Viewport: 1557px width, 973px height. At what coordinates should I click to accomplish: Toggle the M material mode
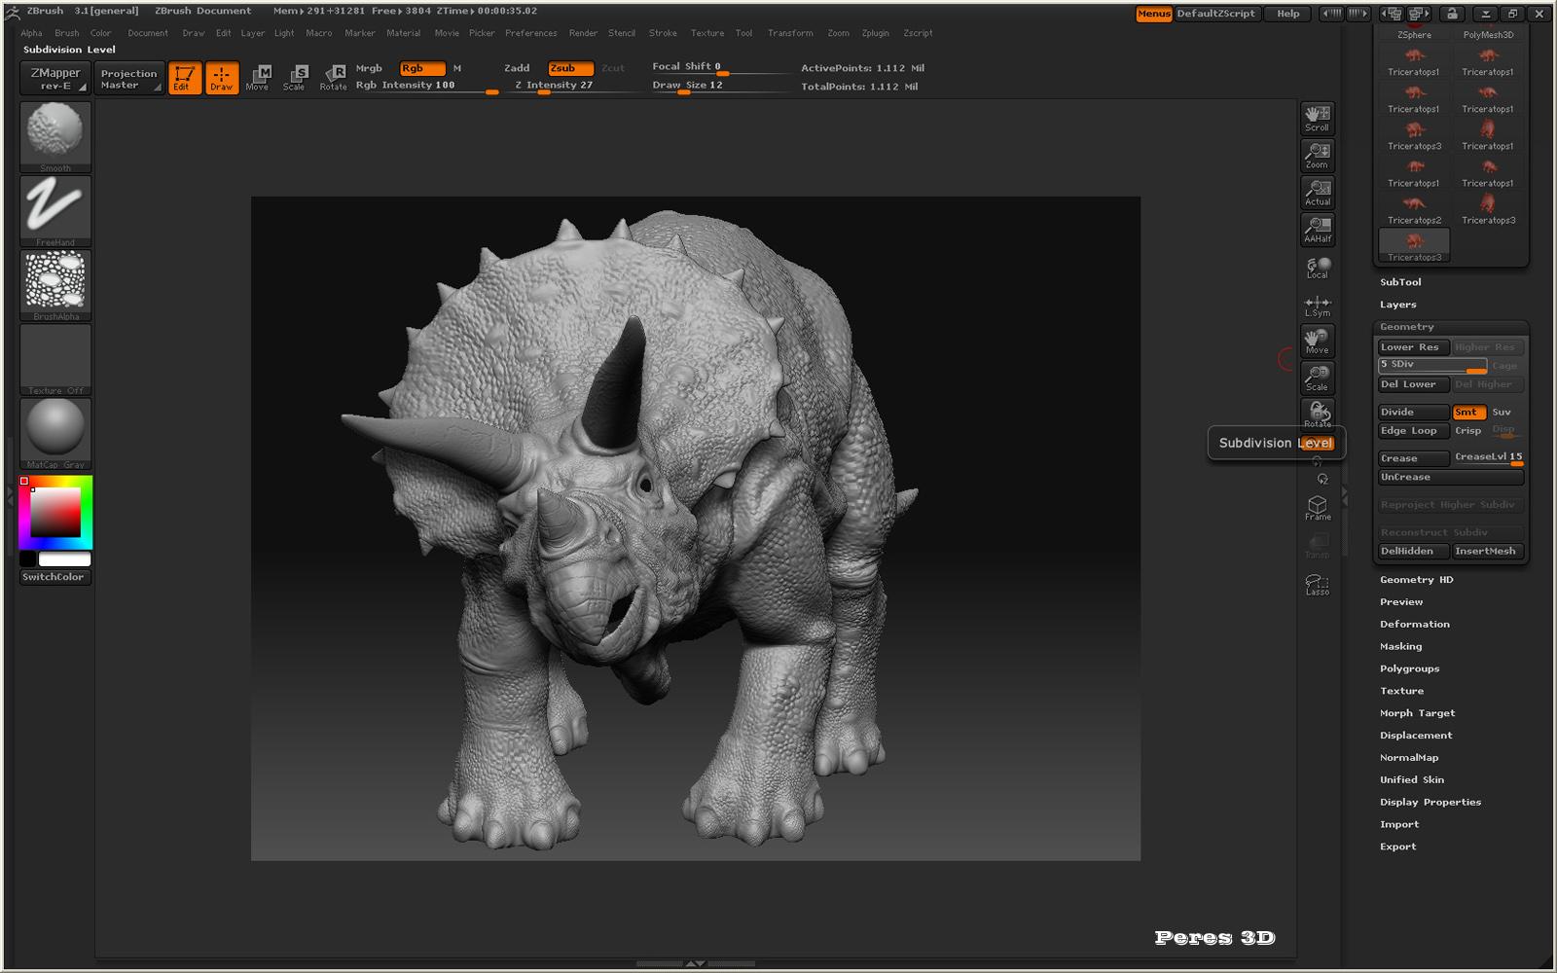coord(457,68)
